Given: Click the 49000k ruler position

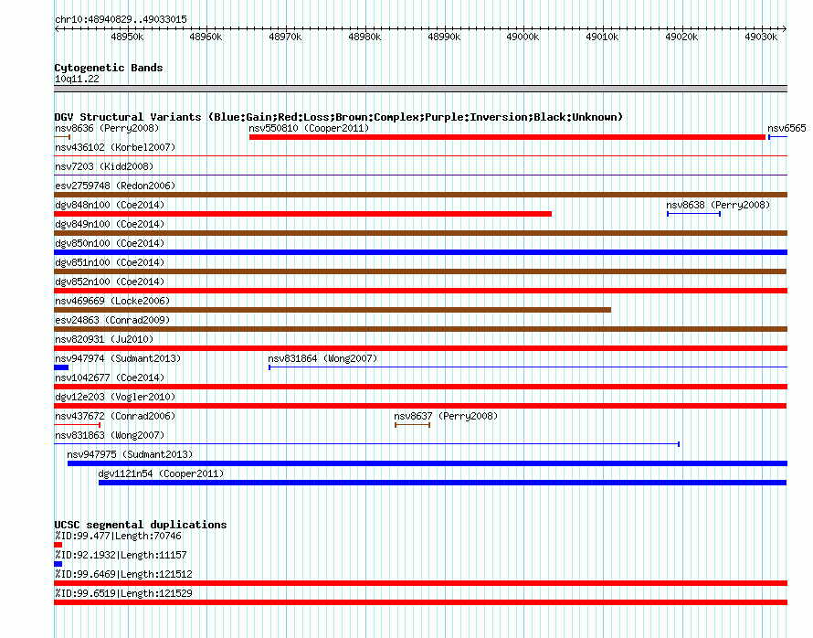Looking at the screenshot, I should pyautogui.click(x=523, y=37).
